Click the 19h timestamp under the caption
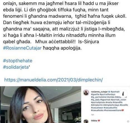Screen dimensions: 130x123 pyautogui.click(x=93, y=115)
